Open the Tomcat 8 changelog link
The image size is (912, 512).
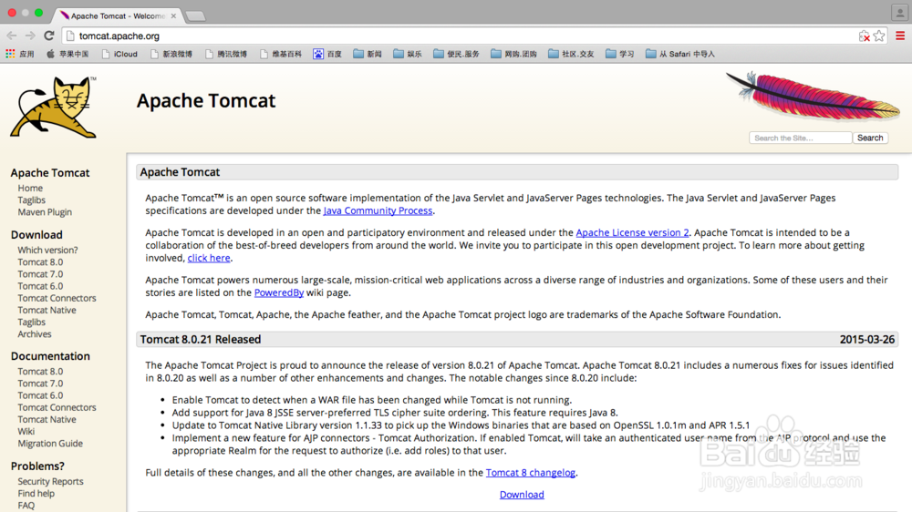click(x=531, y=473)
